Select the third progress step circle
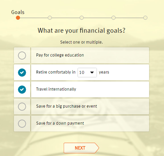Viewport: 164px width, 156px height. click(82, 18)
